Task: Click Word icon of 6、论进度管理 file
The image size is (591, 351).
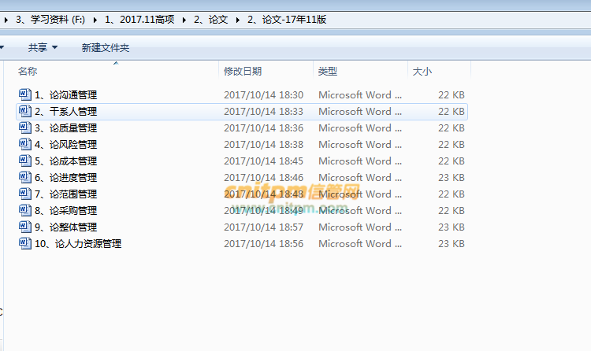Action: coord(24,178)
